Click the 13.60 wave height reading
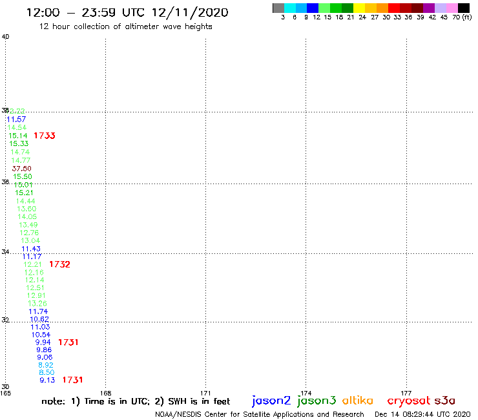Viewport: 478px width, 420px height. point(26,209)
